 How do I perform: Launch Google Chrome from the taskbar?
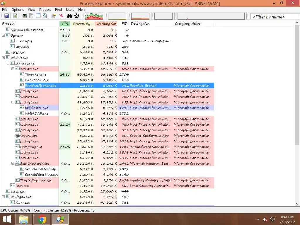42,219
